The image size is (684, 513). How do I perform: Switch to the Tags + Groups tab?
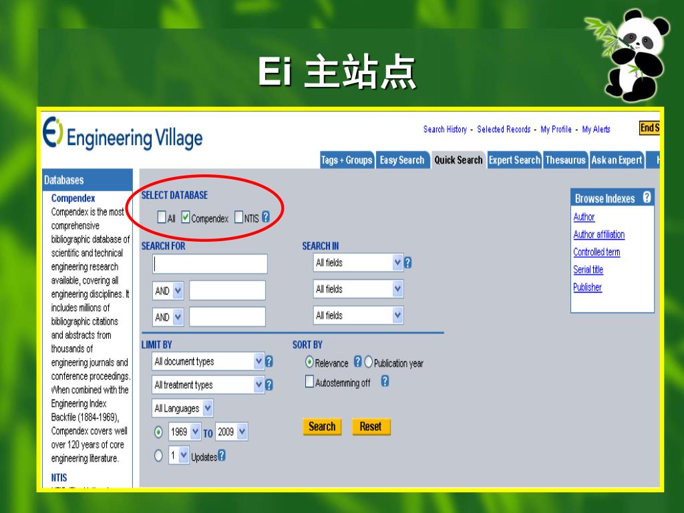click(347, 160)
